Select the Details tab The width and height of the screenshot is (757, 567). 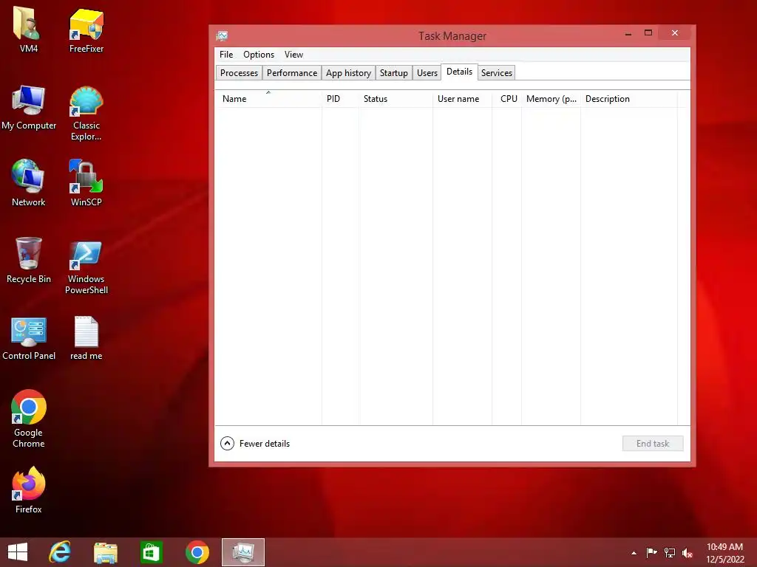(x=459, y=72)
